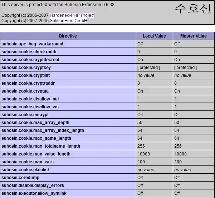The image size is (215, 198).
Task: Click Master Value 64 for max_name_length
Action: [177, 138]
